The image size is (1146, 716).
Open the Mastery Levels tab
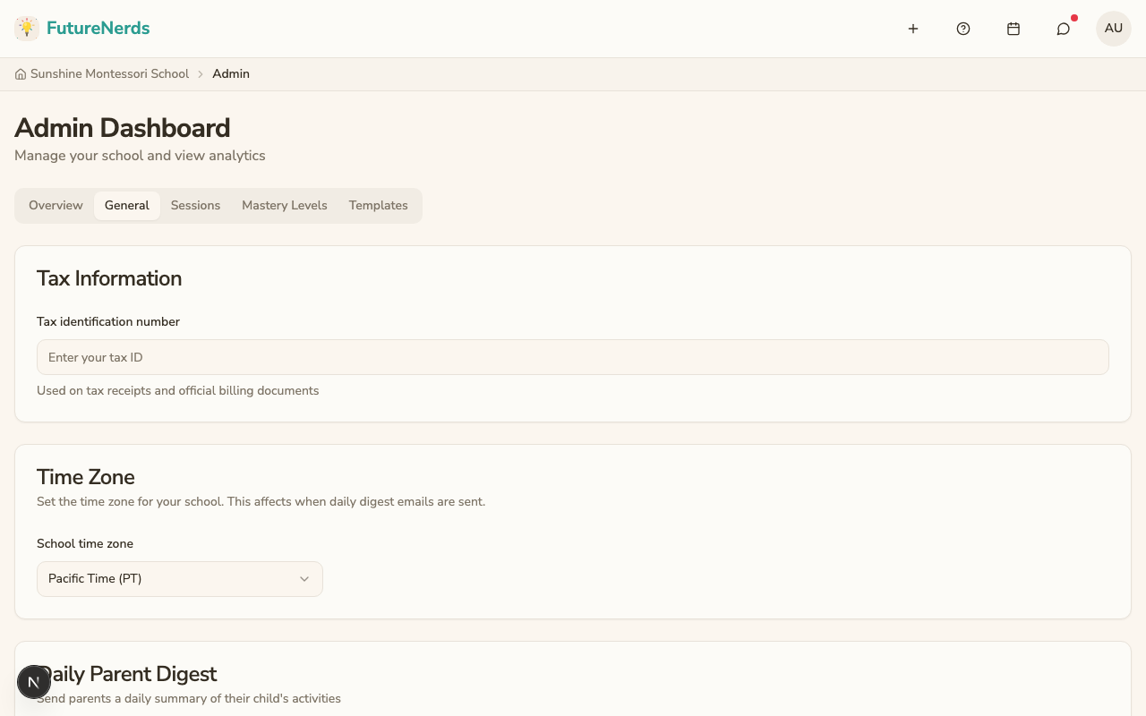click(285, 206)
